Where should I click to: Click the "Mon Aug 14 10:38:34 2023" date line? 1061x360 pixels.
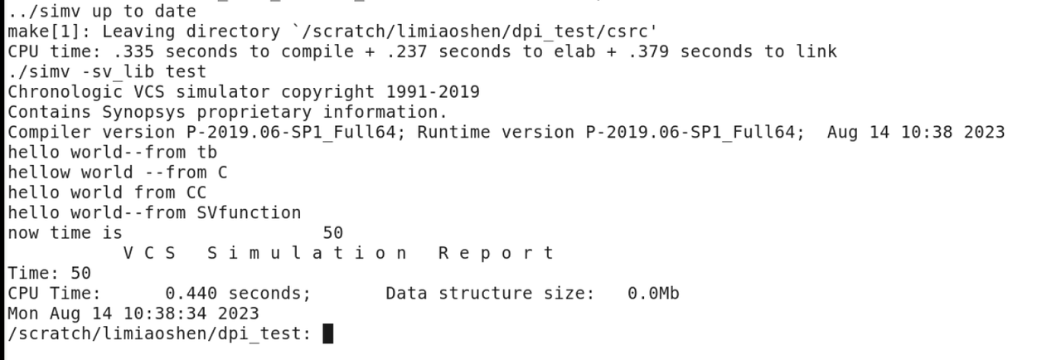[133, 314]
